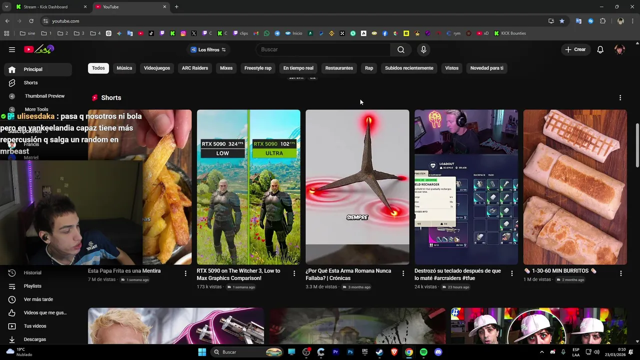
Task: Open the Roman weapon short thumbnail
Action: (x=357, y=187)
